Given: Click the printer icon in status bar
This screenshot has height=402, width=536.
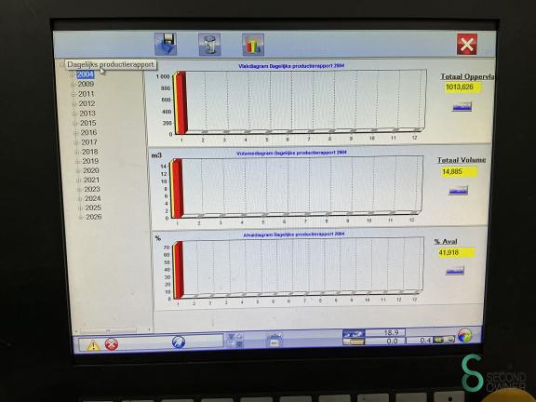Looking at the screenshot, I should click(x=274, y=341).
